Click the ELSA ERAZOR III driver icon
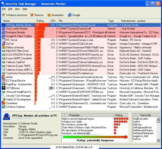The image size is (162, 149). pos(4,55)
